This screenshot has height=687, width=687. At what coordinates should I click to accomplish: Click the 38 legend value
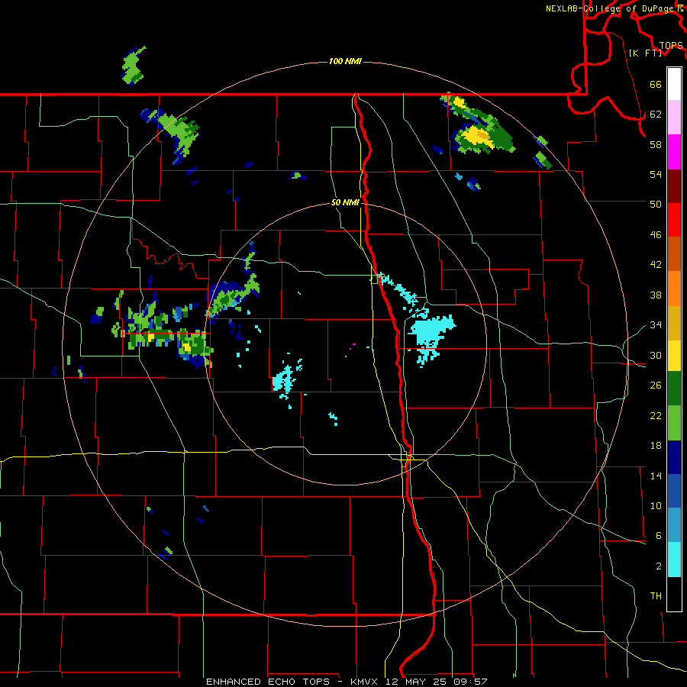coord(656,295)
